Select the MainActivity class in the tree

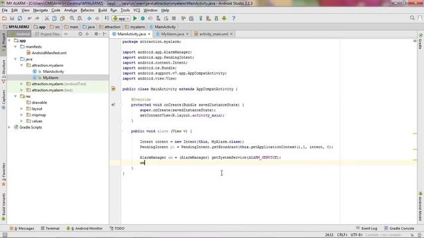pos(53,71)
